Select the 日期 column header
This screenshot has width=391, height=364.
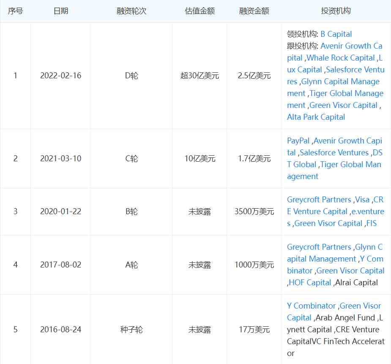click(61, 11)
